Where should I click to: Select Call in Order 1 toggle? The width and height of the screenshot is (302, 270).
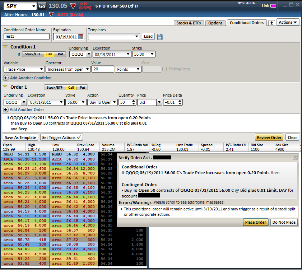coord(71,88)
